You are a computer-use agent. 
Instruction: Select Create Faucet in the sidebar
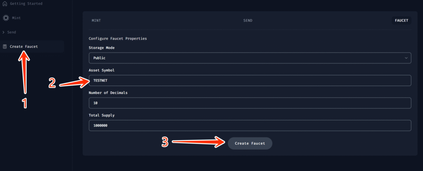pos(32,47)
